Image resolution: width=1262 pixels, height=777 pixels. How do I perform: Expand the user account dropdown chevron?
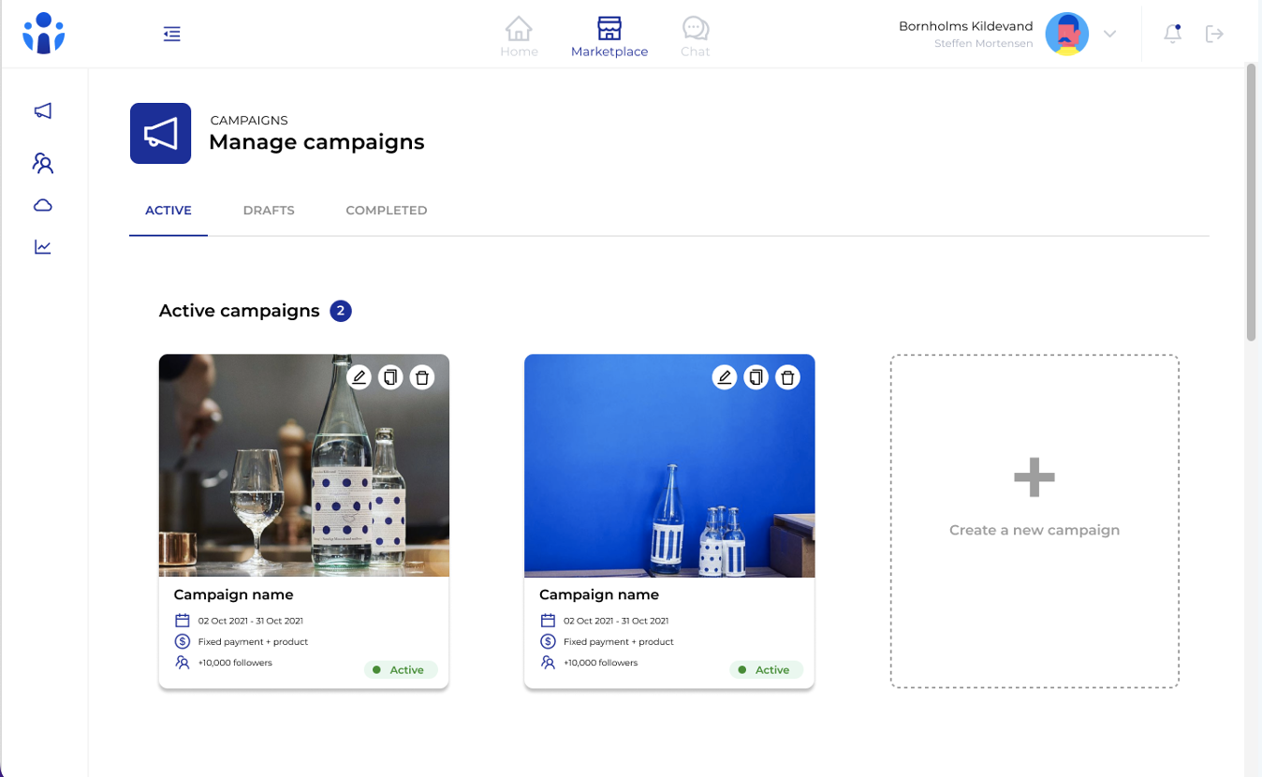tap(1109, 34)
